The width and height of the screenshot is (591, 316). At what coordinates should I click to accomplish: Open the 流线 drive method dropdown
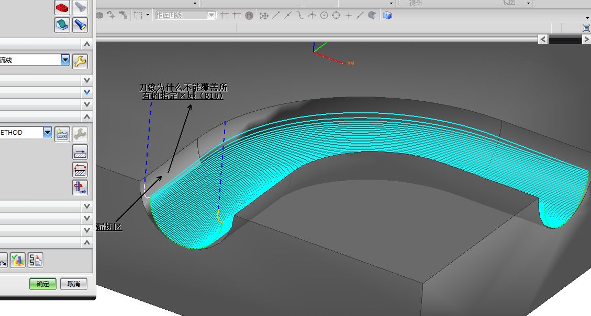[x=65, y=60]
